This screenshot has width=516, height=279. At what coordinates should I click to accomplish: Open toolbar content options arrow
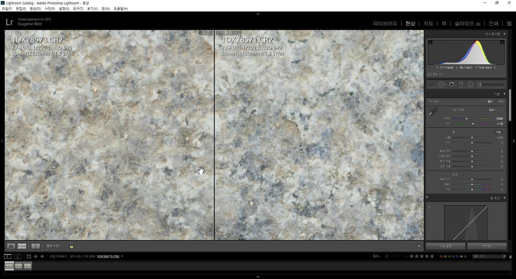[x=419, y=246]
